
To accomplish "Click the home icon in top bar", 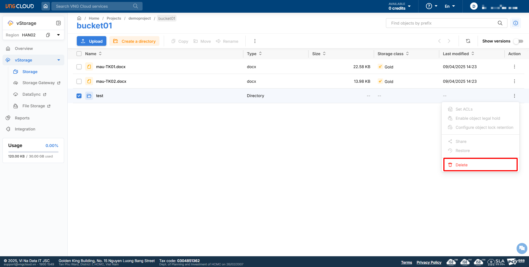I will [x=46, y=6].
